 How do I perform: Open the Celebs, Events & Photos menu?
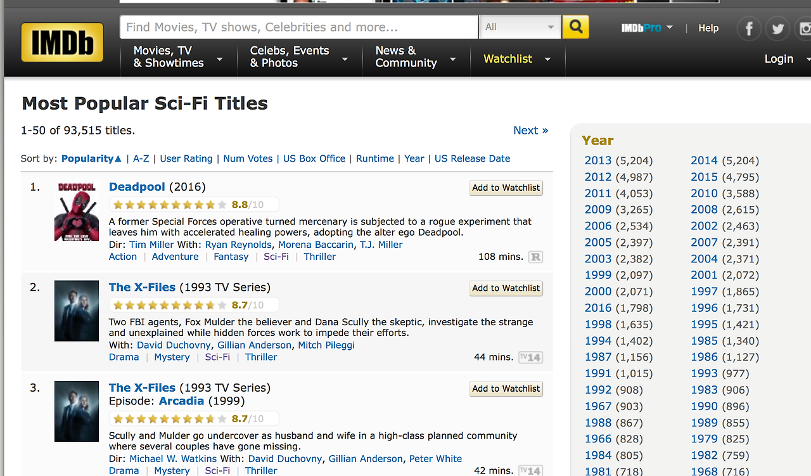tap(298, 56)
